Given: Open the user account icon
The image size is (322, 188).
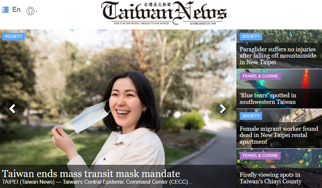Looking at the screenshot, I should pos(31,11).
